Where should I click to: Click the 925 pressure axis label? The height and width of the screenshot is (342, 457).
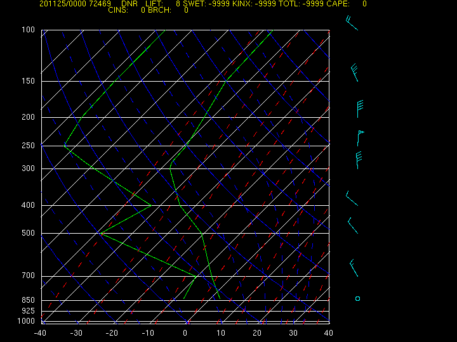tap(29, 311)
